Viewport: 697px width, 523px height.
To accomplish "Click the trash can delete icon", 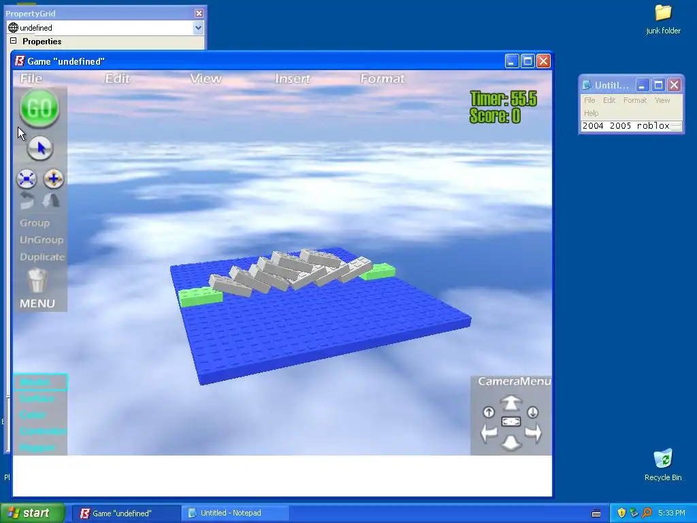I will (38, 281).
